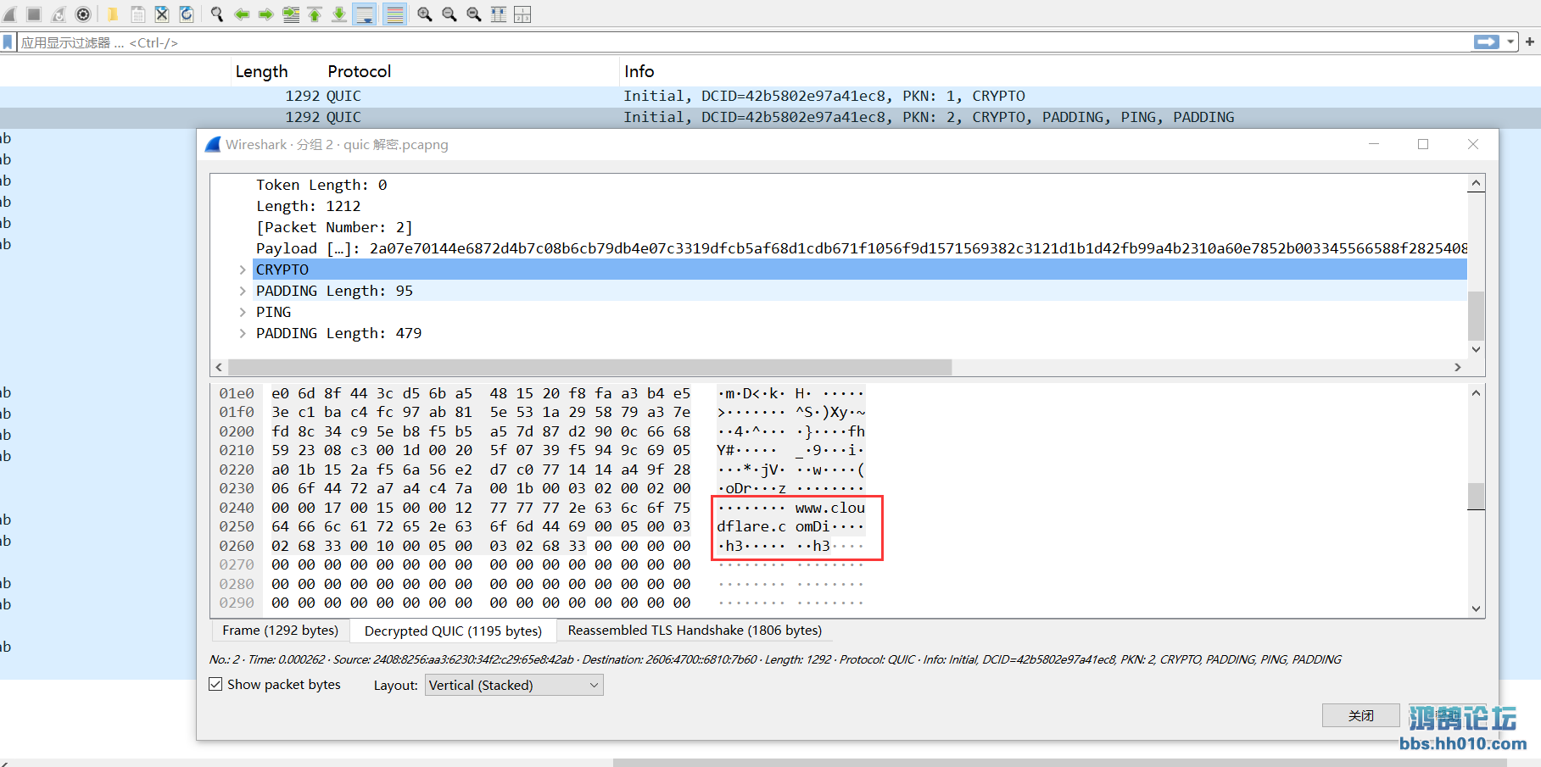
Task: Expand the PADDING Length: 479 node
Action: tap(243, 333)
